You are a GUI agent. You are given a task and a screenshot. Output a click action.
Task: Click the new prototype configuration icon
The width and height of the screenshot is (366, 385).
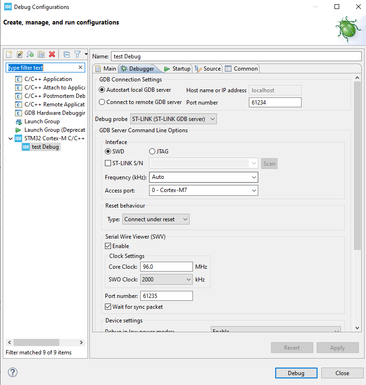click(20, 54)
